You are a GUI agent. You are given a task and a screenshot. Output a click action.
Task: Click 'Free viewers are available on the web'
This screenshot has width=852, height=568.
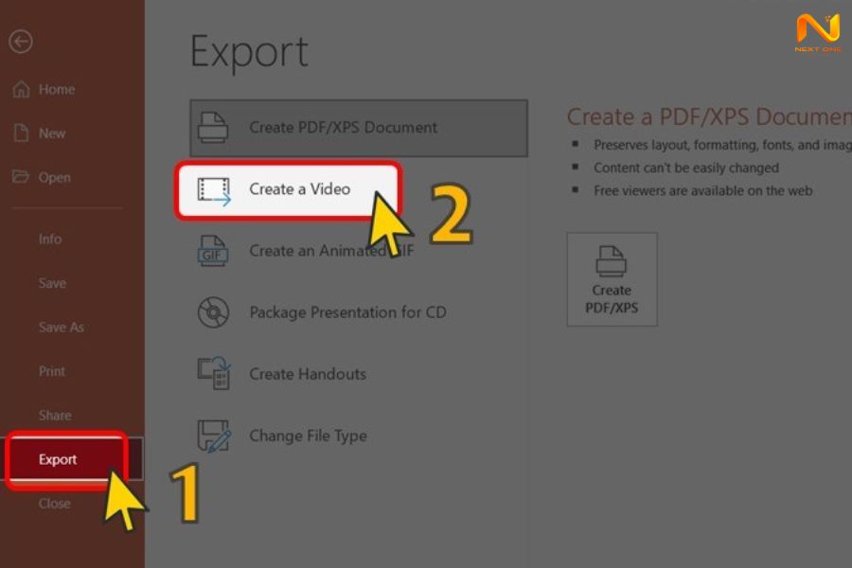pos(703,191)
